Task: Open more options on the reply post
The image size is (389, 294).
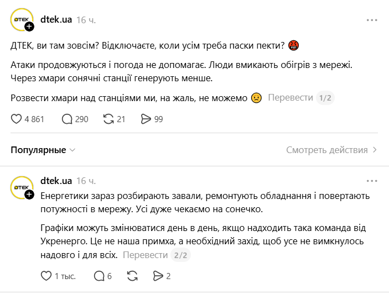Action: (372, 181)
